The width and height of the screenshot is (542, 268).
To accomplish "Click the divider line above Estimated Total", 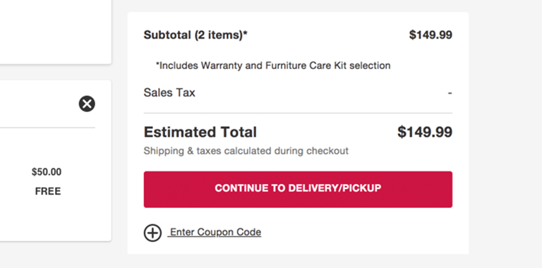I will 298,113.
